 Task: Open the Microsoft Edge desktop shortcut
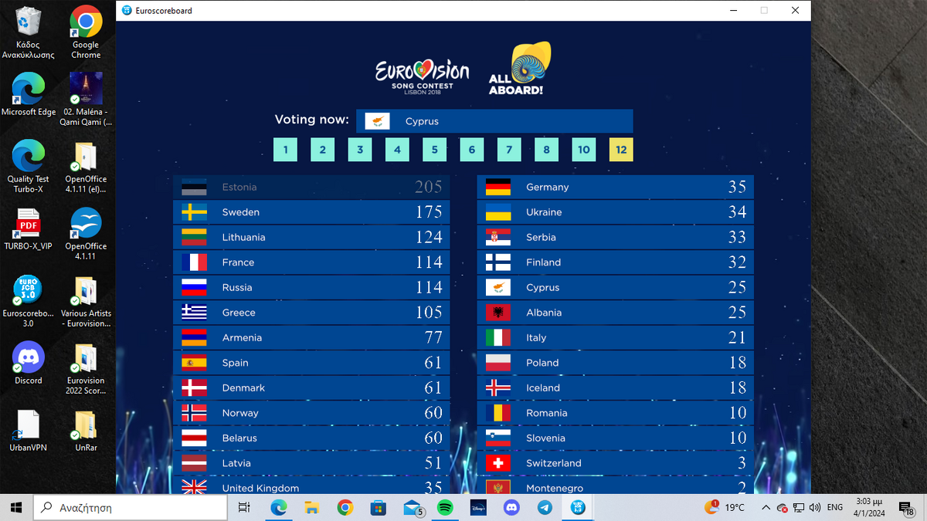click(x=29, y=94)
